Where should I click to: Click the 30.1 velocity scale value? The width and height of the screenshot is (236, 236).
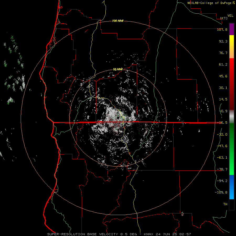click(223, 88)
